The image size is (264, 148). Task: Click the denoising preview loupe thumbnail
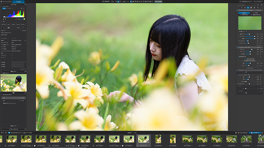click(x=250, y=23)
